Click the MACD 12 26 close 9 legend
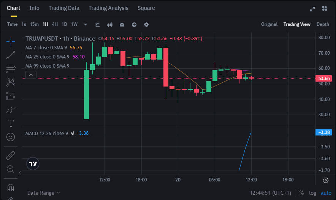The width and height of the screenshot is (336, 200). click(x=47, y=133)
